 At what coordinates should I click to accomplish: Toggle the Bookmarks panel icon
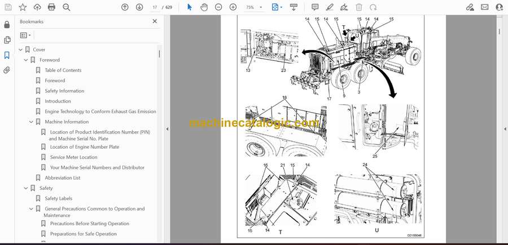pyautogui.click(x=7, y=55)
